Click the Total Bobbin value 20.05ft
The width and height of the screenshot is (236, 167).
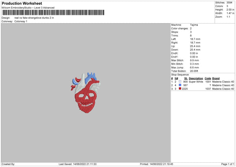[194, 71]
